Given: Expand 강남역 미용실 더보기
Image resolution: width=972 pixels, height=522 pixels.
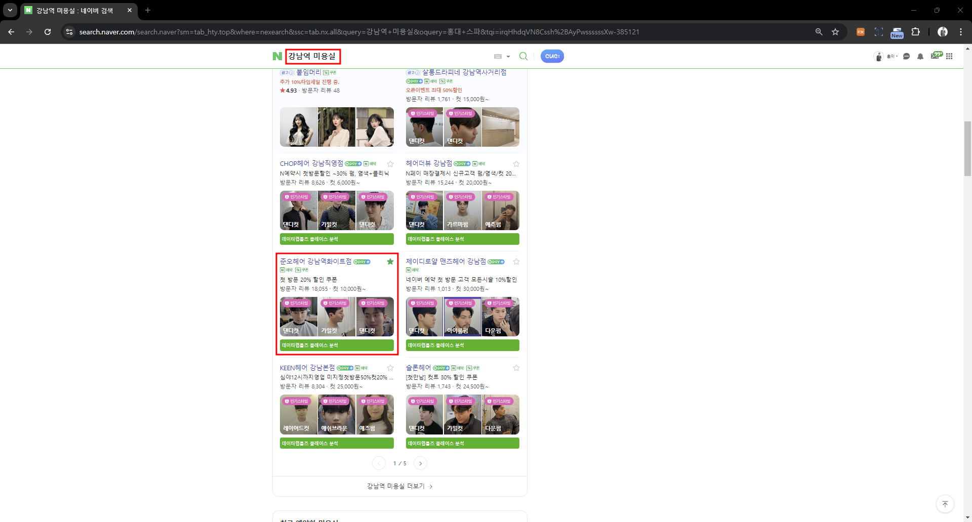Looking at the screenshot, I should tap(400, 486).
